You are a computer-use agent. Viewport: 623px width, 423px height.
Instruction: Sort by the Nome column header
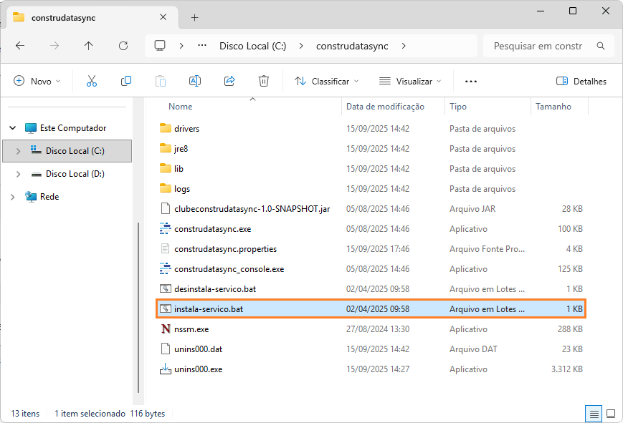181,107
